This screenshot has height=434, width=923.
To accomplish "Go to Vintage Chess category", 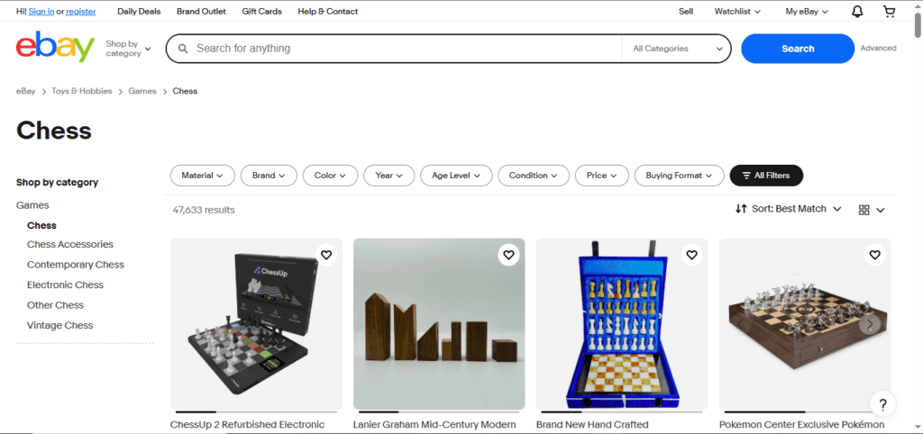I will [59, 325].
